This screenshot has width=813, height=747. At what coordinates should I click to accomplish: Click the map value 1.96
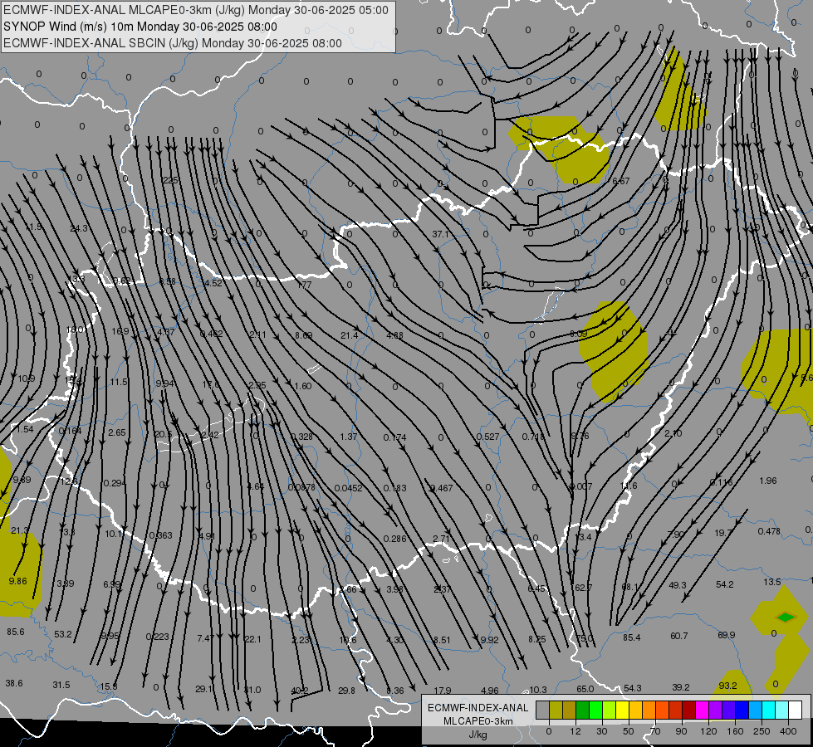768,481
